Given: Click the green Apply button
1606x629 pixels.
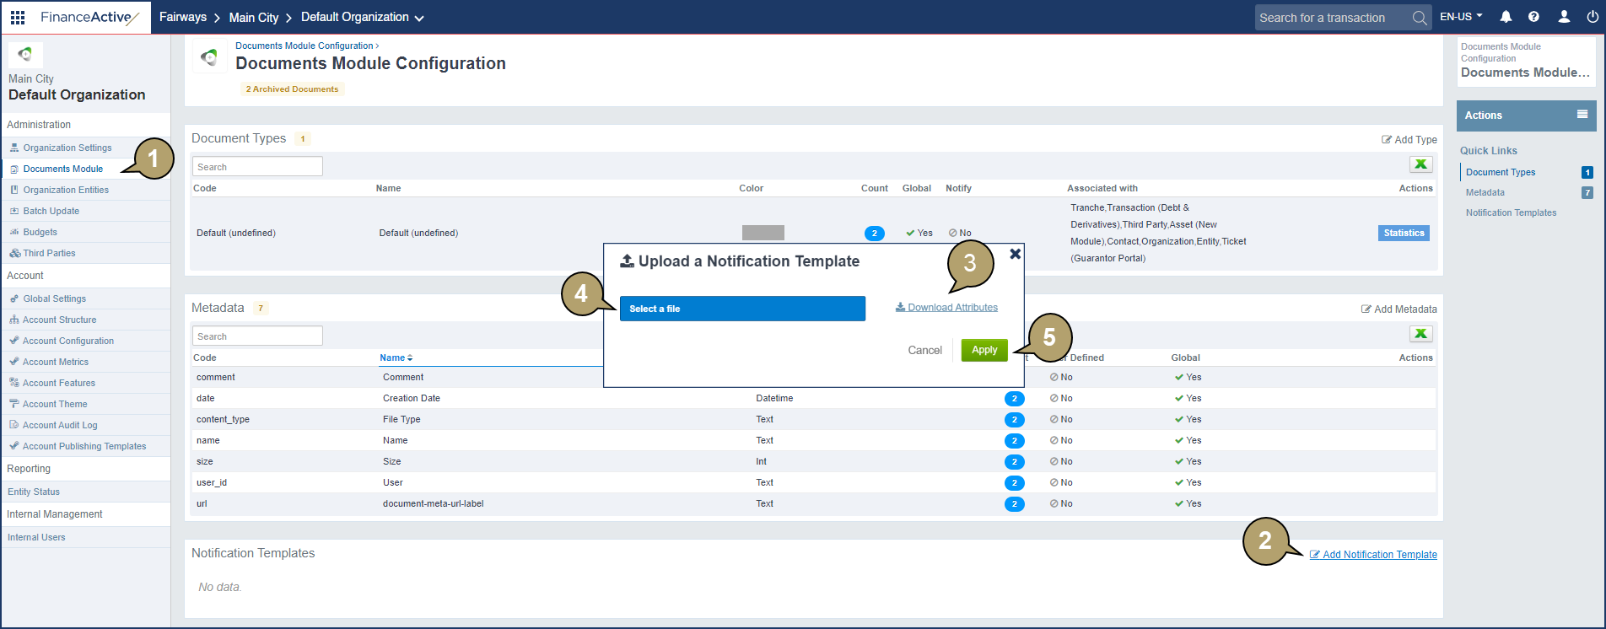Looking at the screenshot, I should [984, 350].
